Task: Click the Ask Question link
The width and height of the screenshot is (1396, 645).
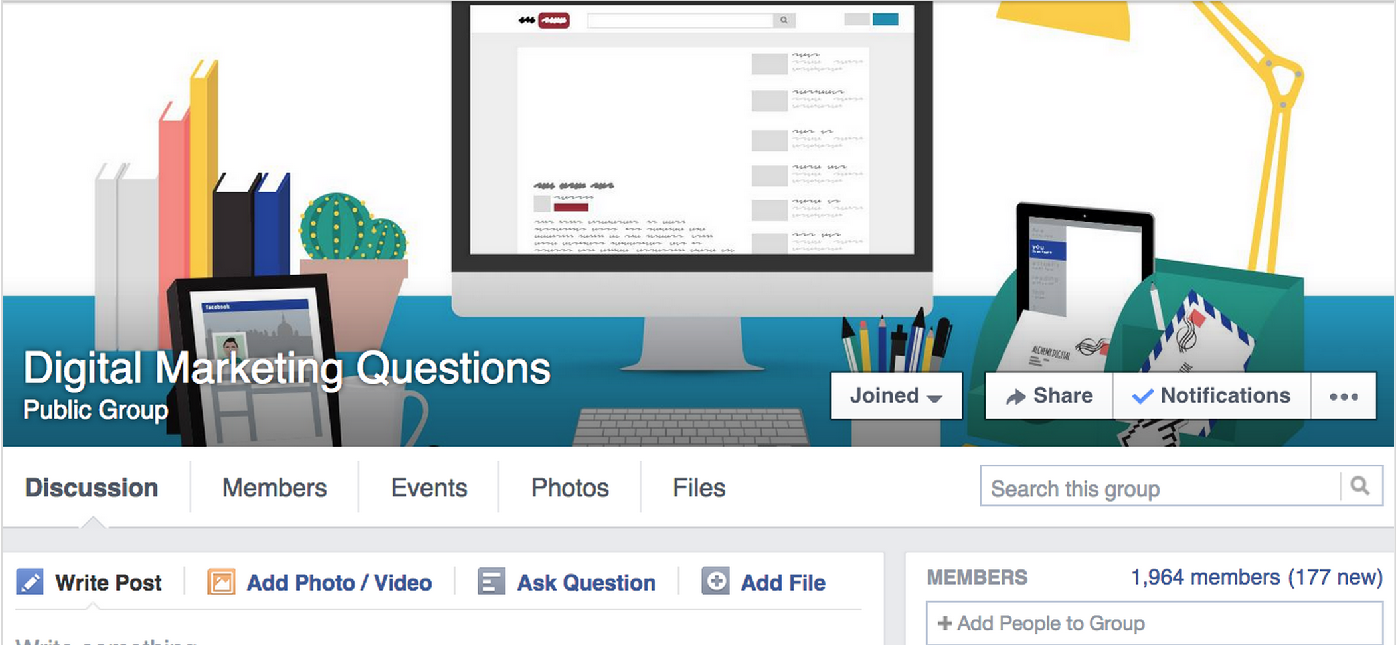Action: click(586, 583)
